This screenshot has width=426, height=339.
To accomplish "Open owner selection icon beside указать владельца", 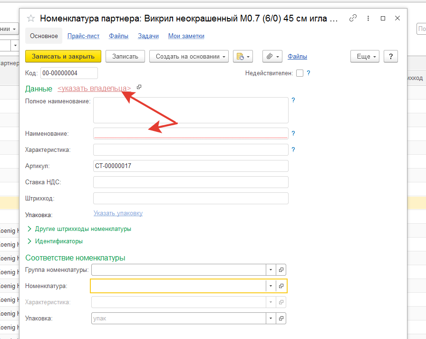I will [139, 87].
